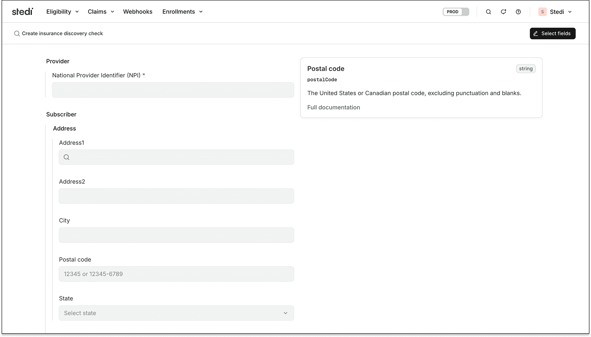
Task: Click the Stedi logo
Action: (22, 12)
